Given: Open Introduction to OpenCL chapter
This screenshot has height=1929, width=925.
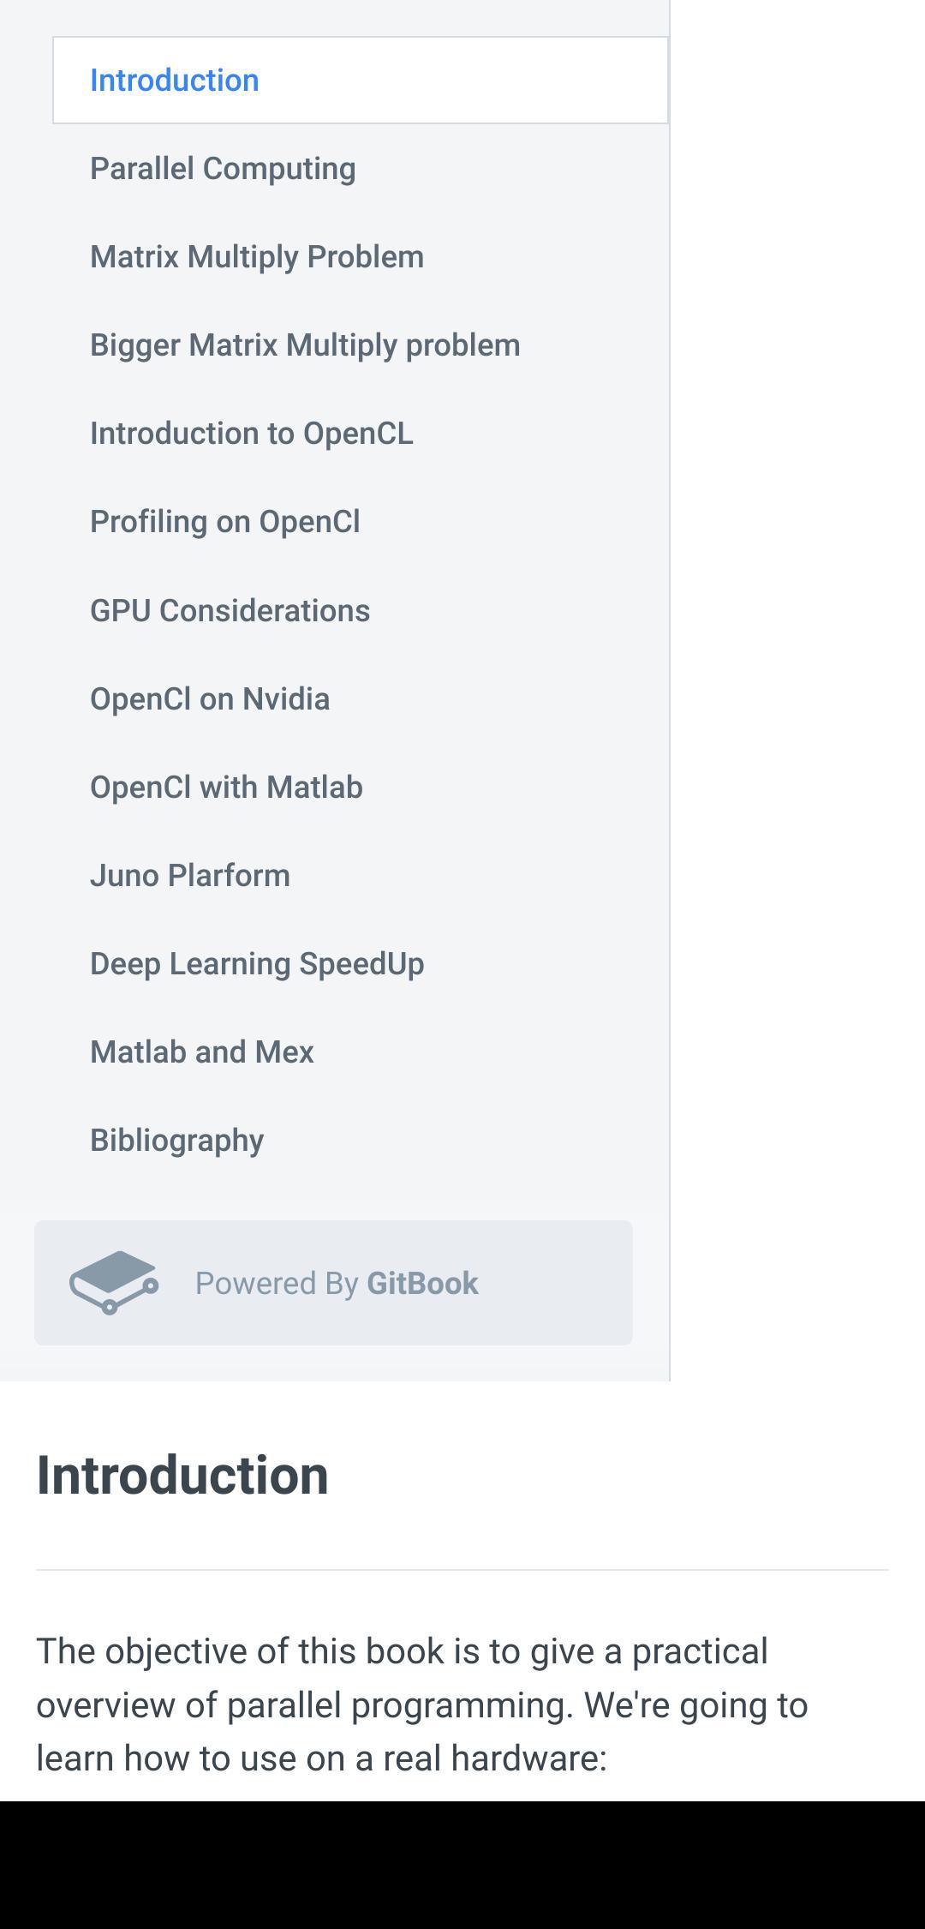Looking at the screenshot, I should [252, 433].
